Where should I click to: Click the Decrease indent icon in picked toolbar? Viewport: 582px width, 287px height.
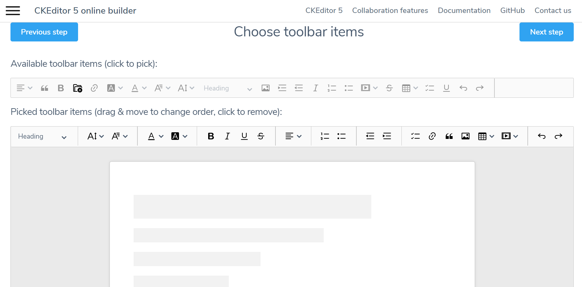point(370,136)
